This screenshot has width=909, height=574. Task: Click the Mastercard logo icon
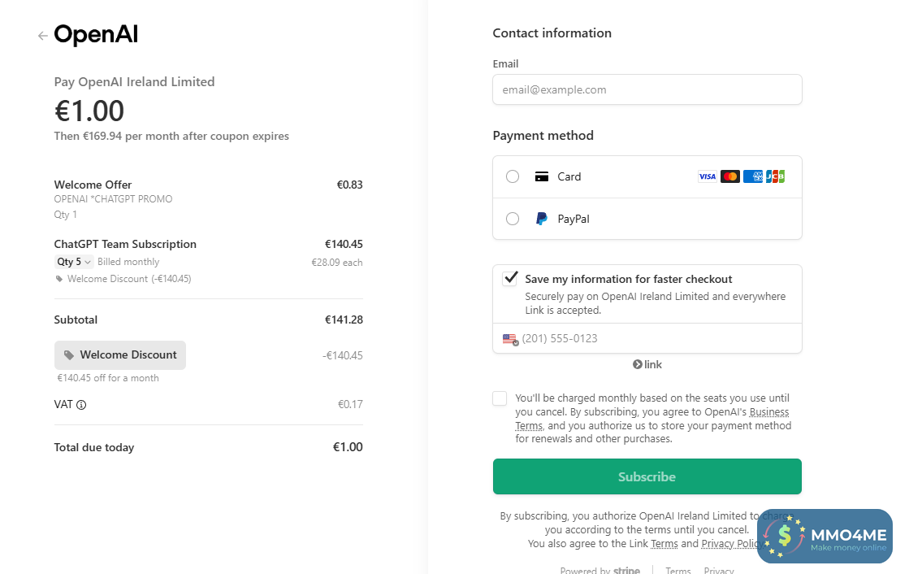pyautogui.click(x=729, y=176)
